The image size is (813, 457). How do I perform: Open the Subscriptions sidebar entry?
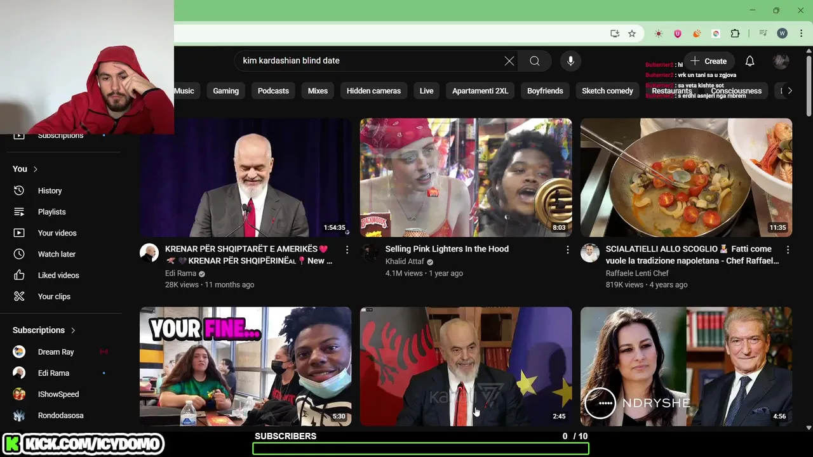pyautogui.click(x=60, y=135)
